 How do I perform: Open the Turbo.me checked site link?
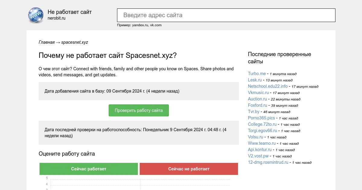pyautogui.click(x=257, y=74)
